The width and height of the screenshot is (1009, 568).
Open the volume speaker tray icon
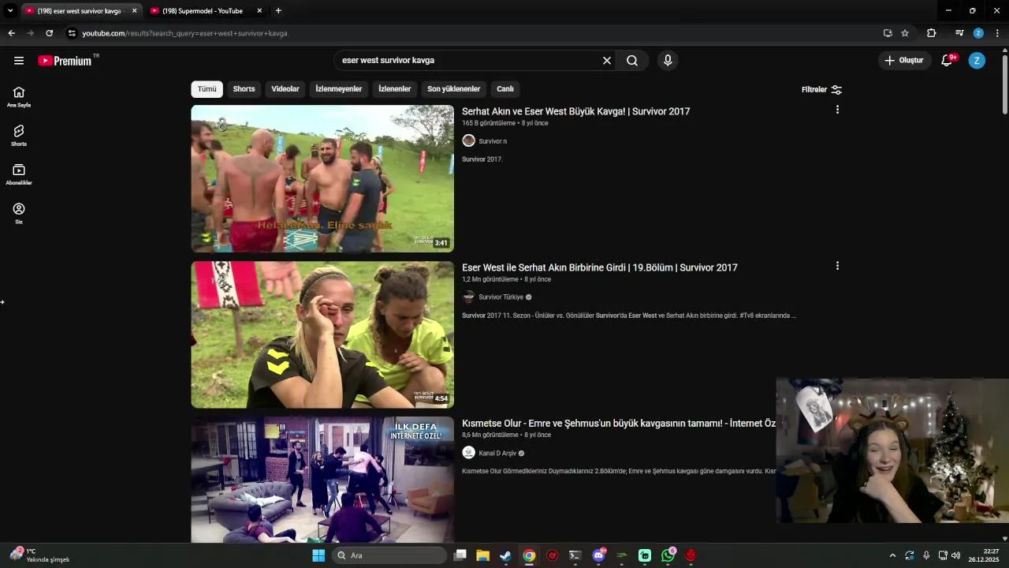point(955,555)
